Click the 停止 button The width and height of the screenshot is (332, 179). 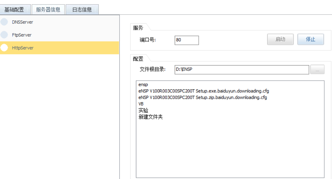(x=311, y=39)
